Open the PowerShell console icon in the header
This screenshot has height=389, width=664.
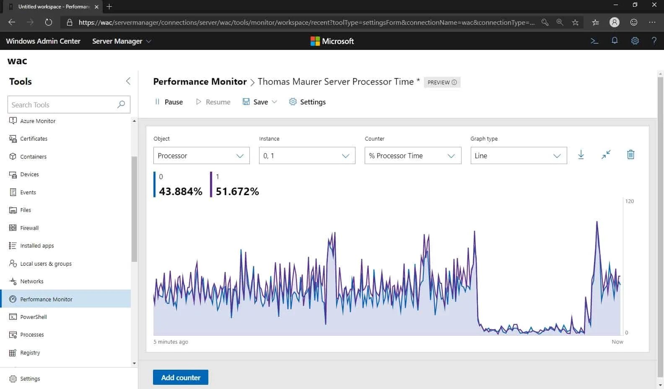tap(594, 41)
